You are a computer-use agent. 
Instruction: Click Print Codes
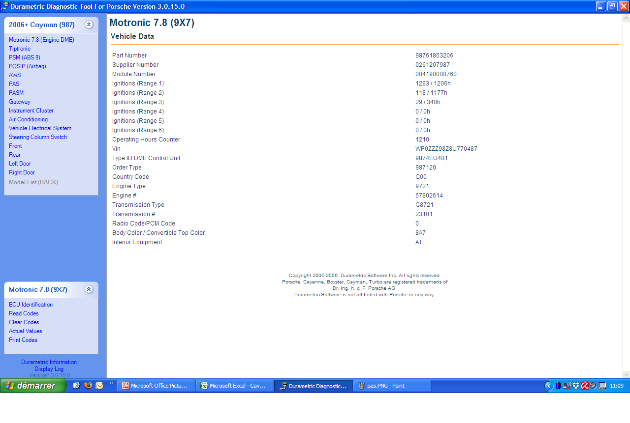[x=23, y=340]
